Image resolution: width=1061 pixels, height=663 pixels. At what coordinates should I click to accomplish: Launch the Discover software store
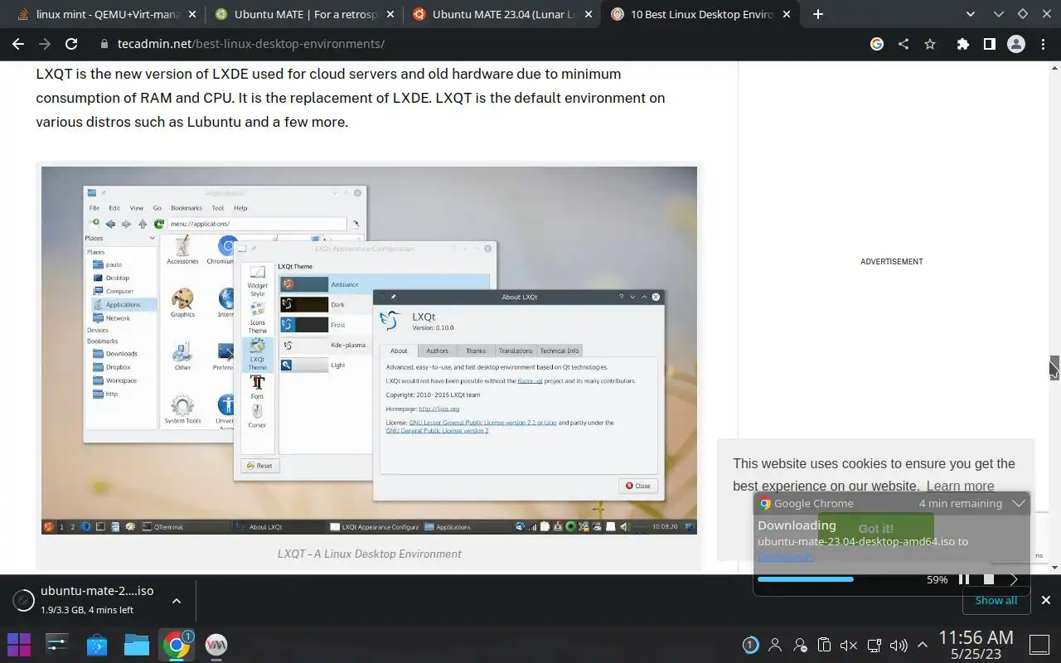[x=97, y=644]
